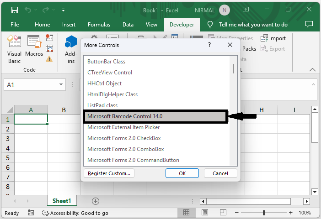The width and height of the screenshot is (321, 219).
Task: Open the File tab
Action: point(15,25)
